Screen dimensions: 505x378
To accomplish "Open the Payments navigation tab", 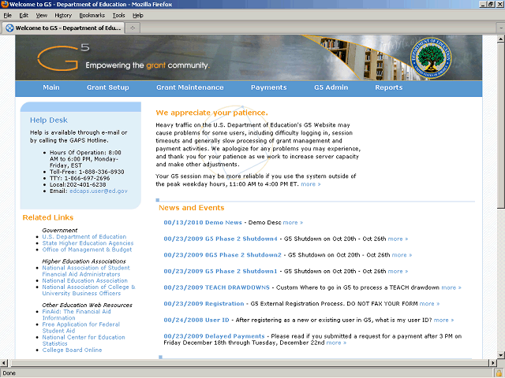I will pos(268,87).
